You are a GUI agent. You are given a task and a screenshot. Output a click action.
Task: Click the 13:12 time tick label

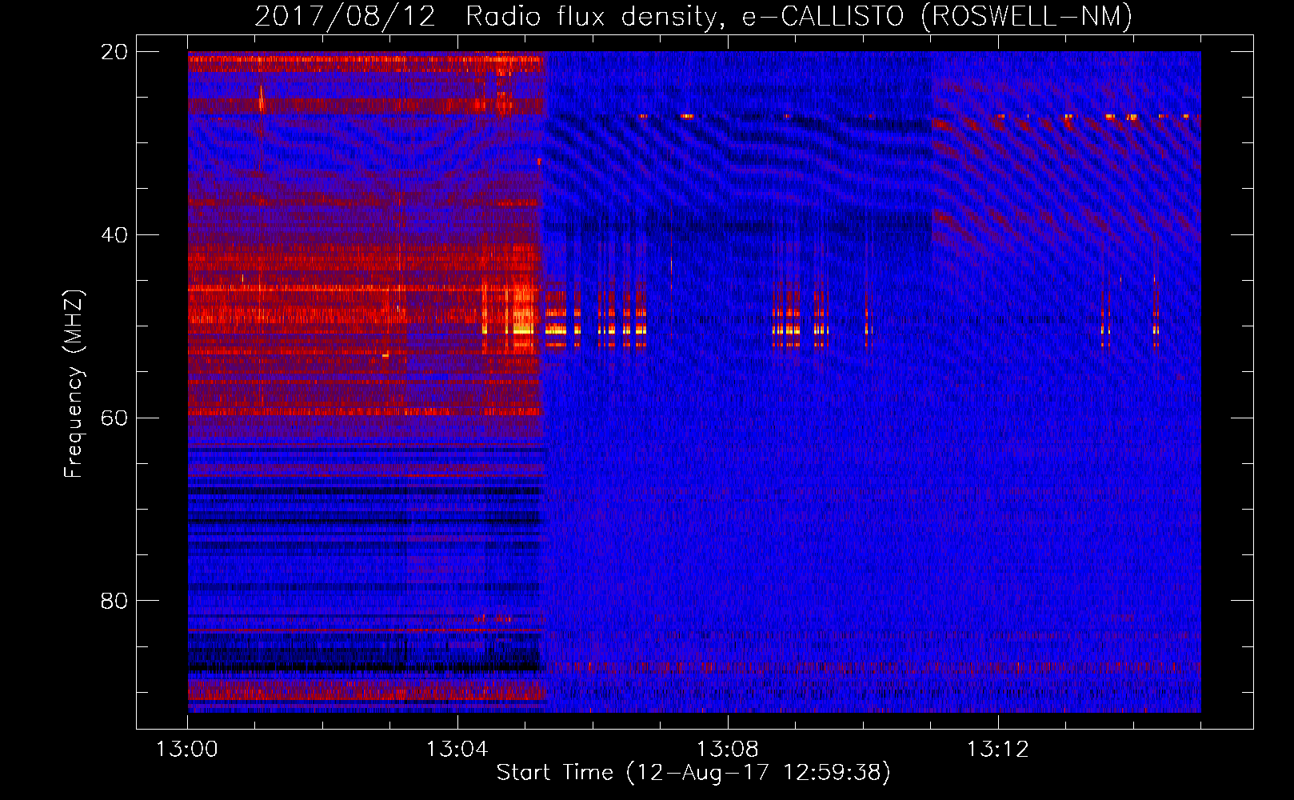pyautogui.click(x=998, y=750)
